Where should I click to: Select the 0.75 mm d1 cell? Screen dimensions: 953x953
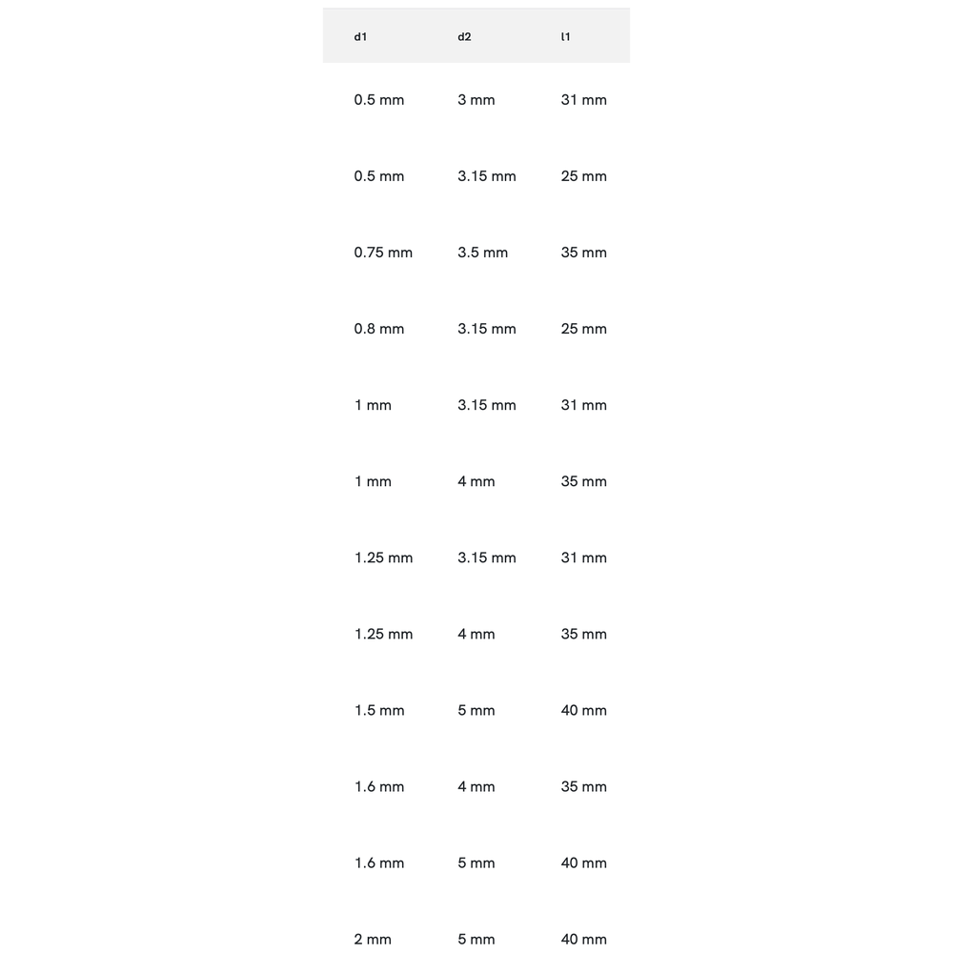[383, 253]
